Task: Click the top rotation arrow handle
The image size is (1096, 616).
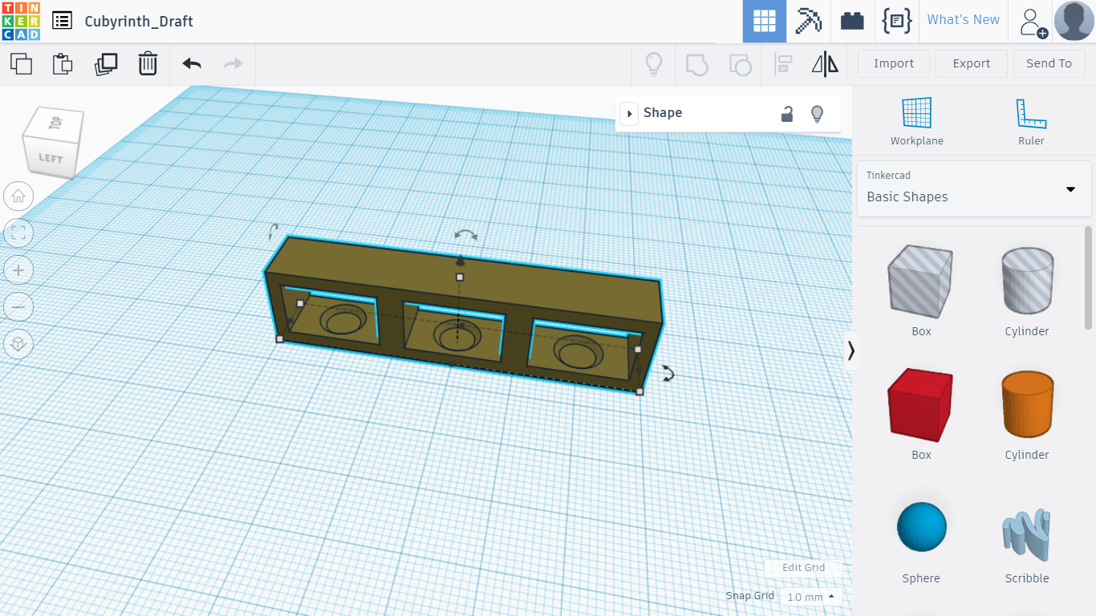Action: tap(466, 235)
